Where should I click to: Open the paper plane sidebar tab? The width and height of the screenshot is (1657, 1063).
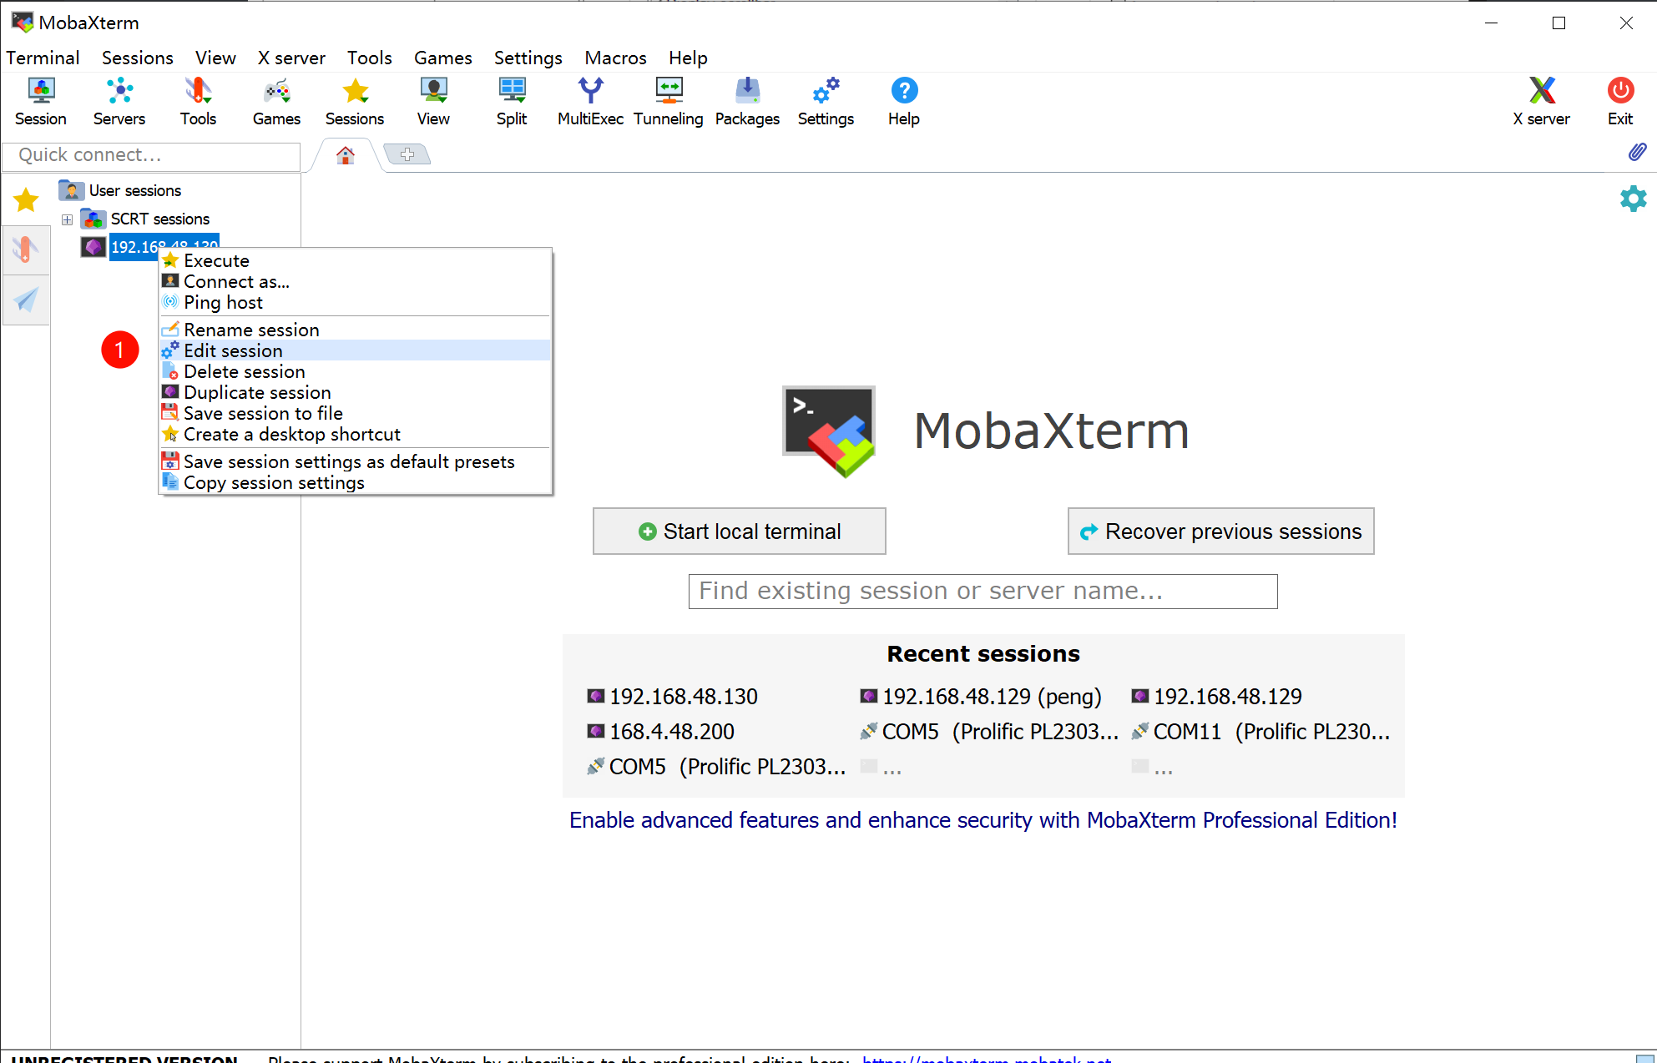[x=26, y=300]
